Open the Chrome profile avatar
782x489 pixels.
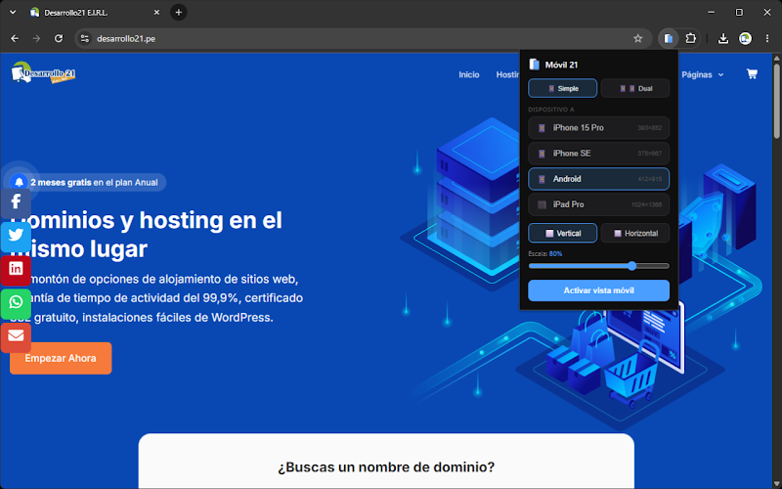[x=745, y=38]
